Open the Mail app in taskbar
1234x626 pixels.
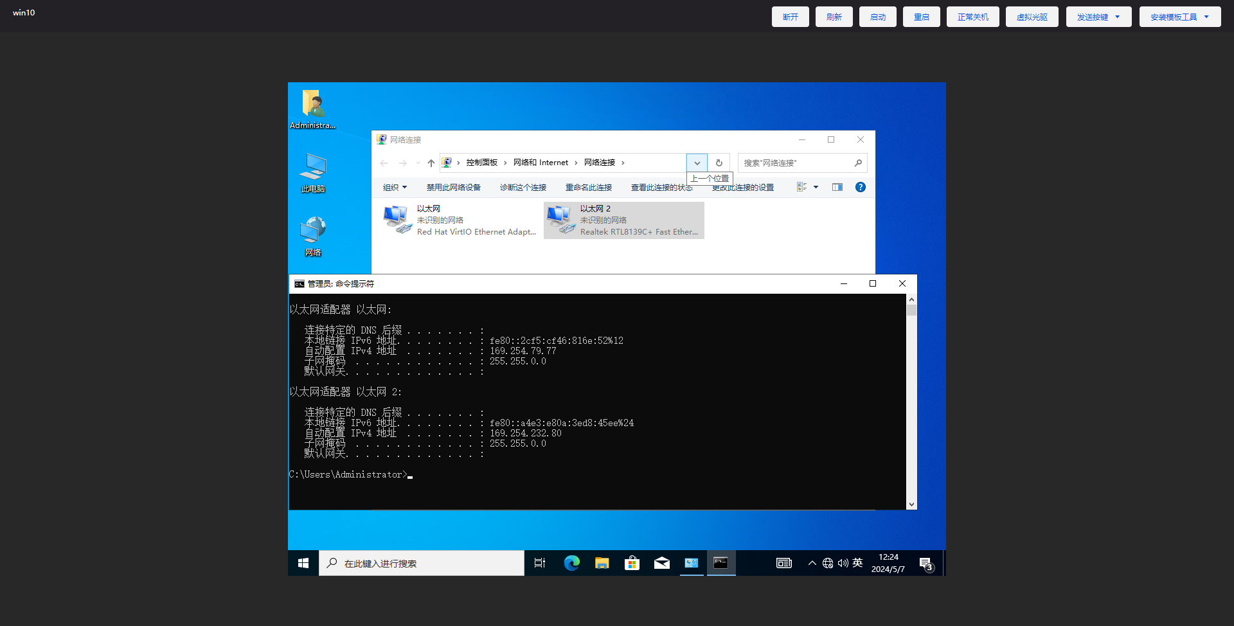[661, 564]
